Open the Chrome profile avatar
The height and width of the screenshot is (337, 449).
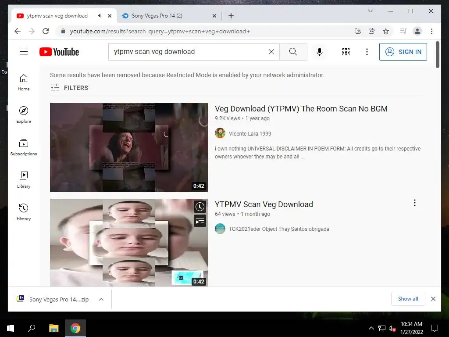coord(417,31)
